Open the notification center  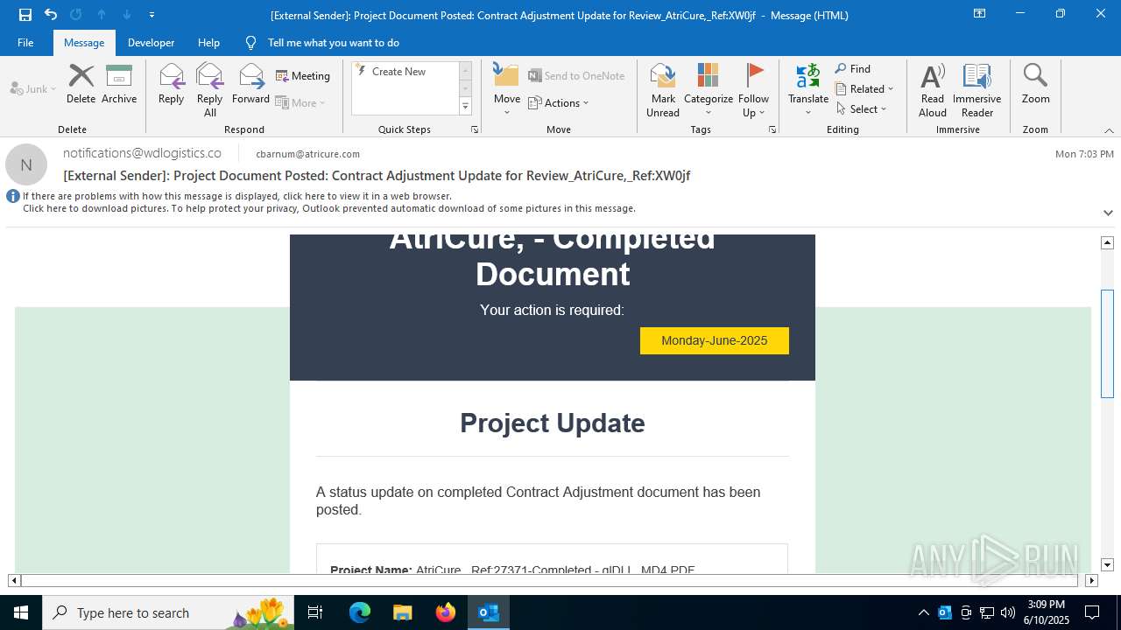(1092, 612)
